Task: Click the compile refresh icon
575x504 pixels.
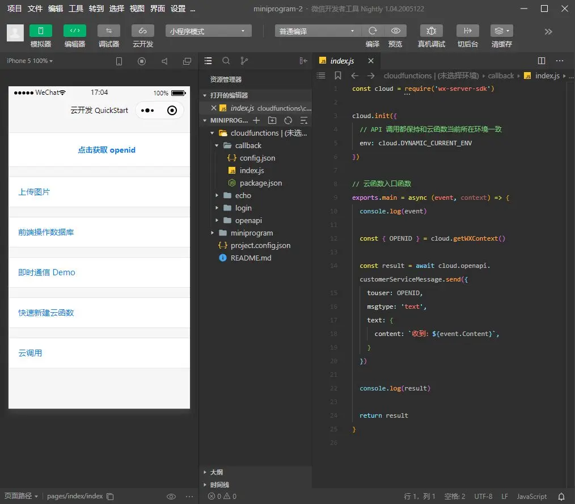Action: [x=373, y=31]
